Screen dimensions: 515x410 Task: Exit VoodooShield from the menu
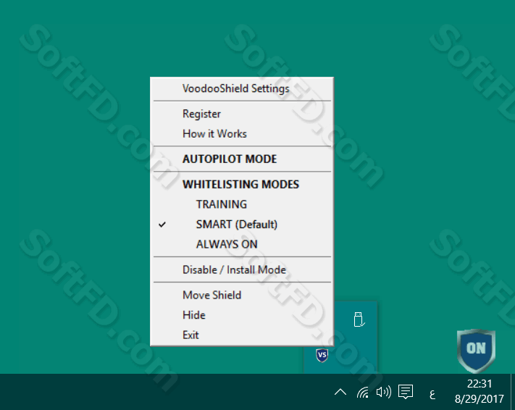click(x=242, y=335)
